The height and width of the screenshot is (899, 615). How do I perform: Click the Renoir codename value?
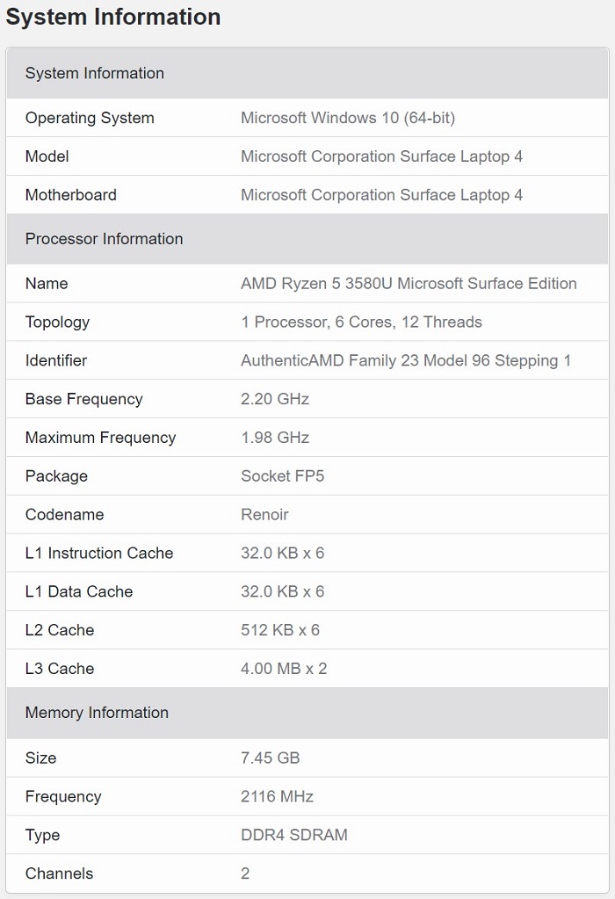click(264, 515)
